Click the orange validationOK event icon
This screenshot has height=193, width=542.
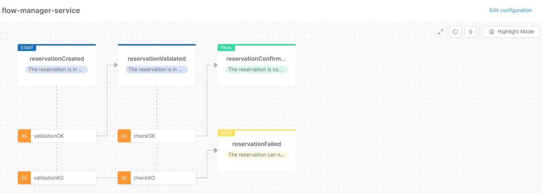click(24, 136)
